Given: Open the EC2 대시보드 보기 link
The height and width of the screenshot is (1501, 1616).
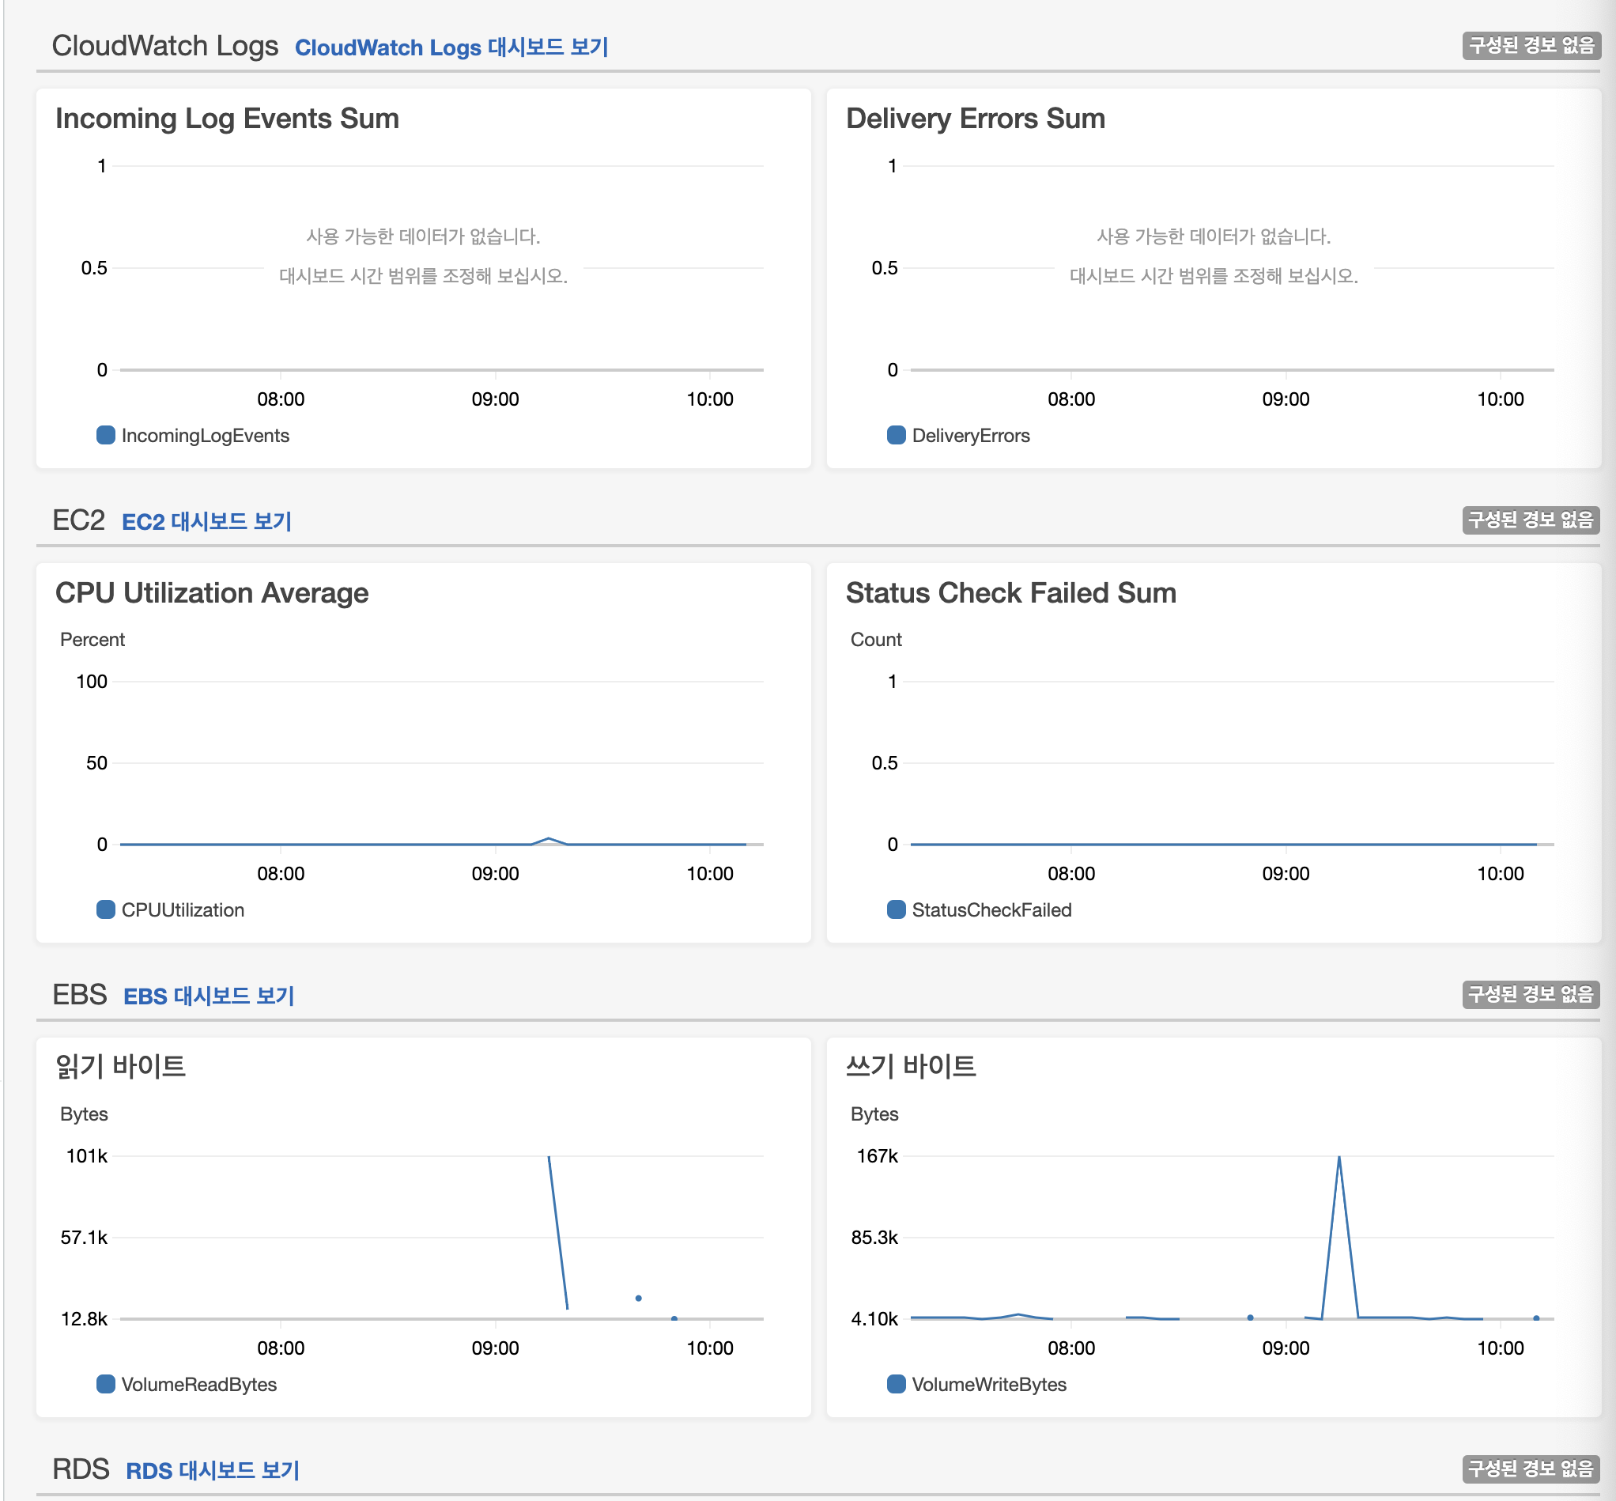Looking at the screenshot, I should tap(206, 521).
